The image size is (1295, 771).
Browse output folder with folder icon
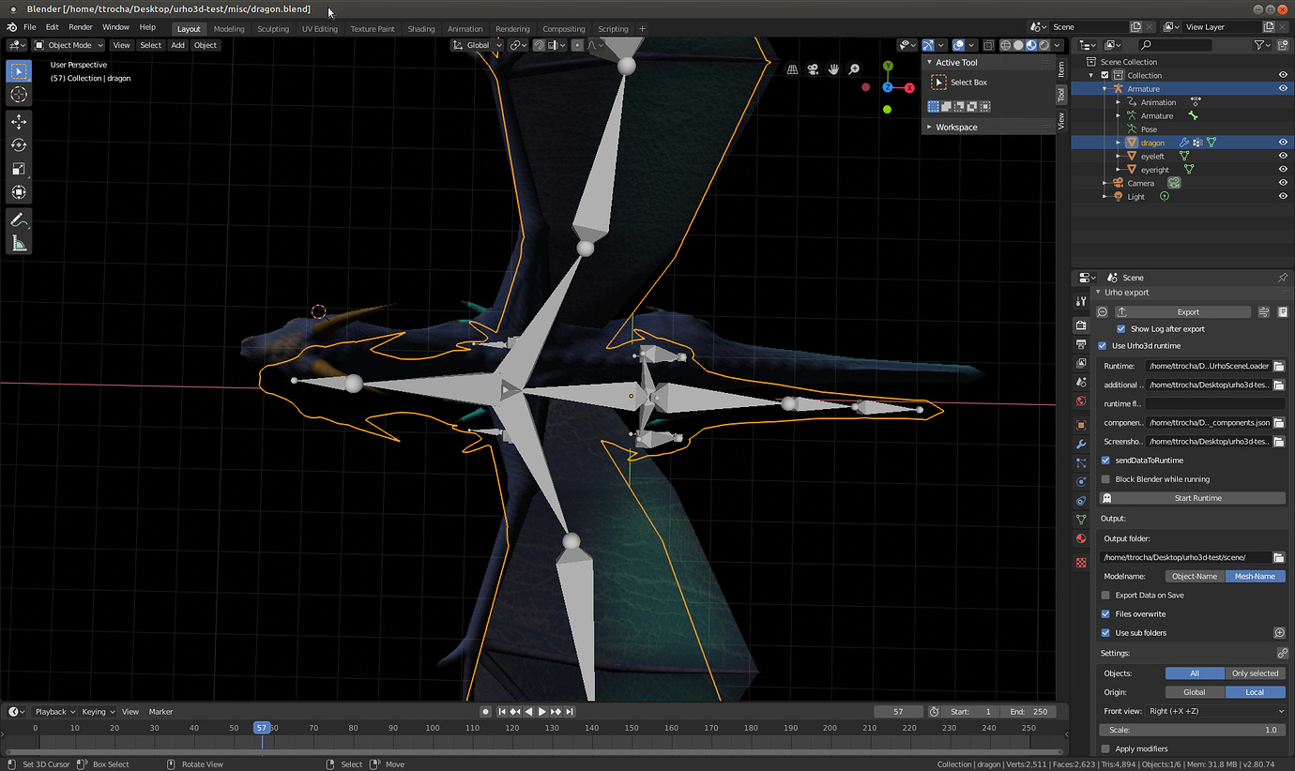1279,557
